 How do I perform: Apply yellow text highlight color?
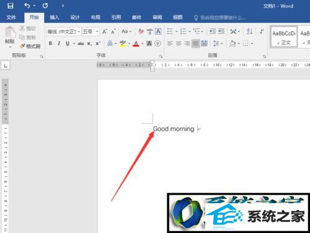pyautogui.click(x=123, y=43)
